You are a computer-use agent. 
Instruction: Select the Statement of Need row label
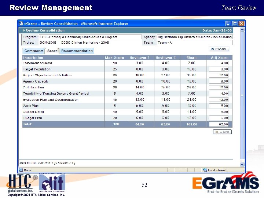(37, 63)
